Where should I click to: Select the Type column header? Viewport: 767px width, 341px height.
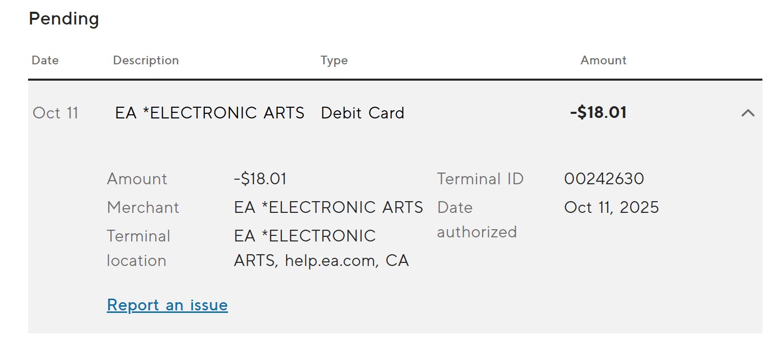pos(334,60)
